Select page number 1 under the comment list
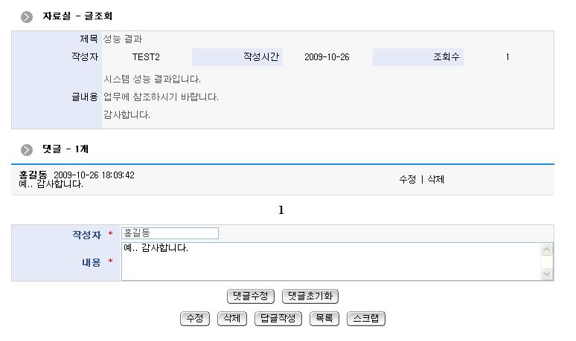This screenshot has width=576, height=341. point(281,211)
